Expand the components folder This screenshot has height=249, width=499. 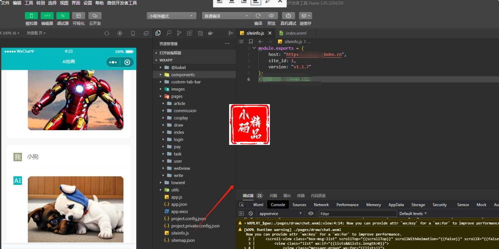click(x=194, y=75)
